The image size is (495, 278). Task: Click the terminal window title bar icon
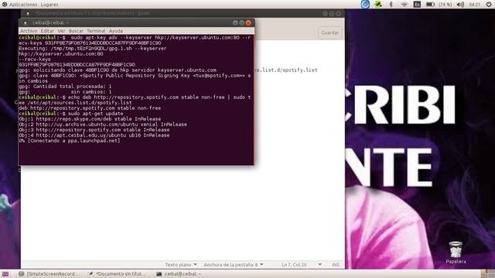(x=26, y=22)
